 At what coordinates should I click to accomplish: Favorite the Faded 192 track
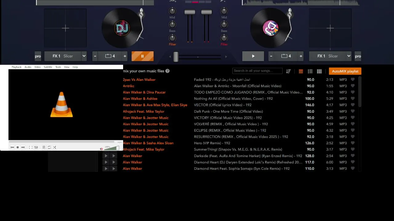pyautogui.click(x=353, y=79)
